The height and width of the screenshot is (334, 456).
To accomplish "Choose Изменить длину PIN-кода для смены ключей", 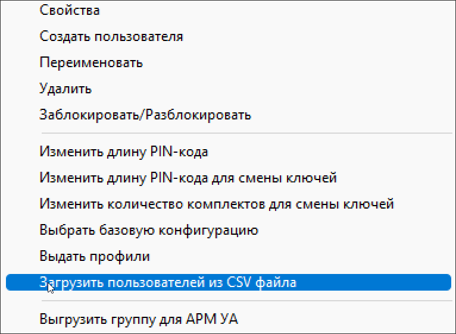I will click(188, 178).
